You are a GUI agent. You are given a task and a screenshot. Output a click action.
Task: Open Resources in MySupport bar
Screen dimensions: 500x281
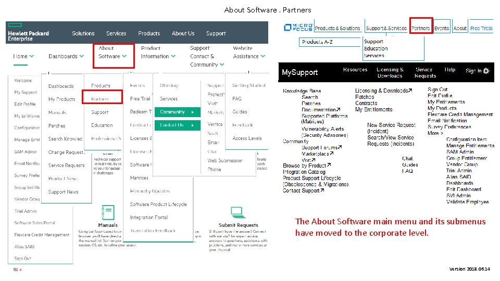tap(355, 69)
